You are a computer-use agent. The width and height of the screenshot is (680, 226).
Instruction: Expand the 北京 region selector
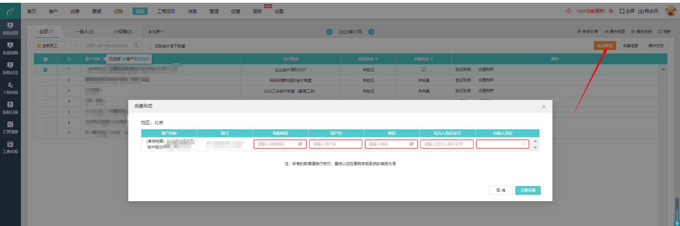[156, 32]
